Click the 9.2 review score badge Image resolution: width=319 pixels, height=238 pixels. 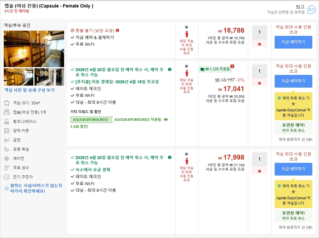point(311,10)
